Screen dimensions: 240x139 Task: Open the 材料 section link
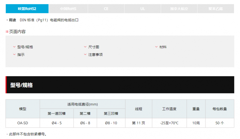pos(163,47)
